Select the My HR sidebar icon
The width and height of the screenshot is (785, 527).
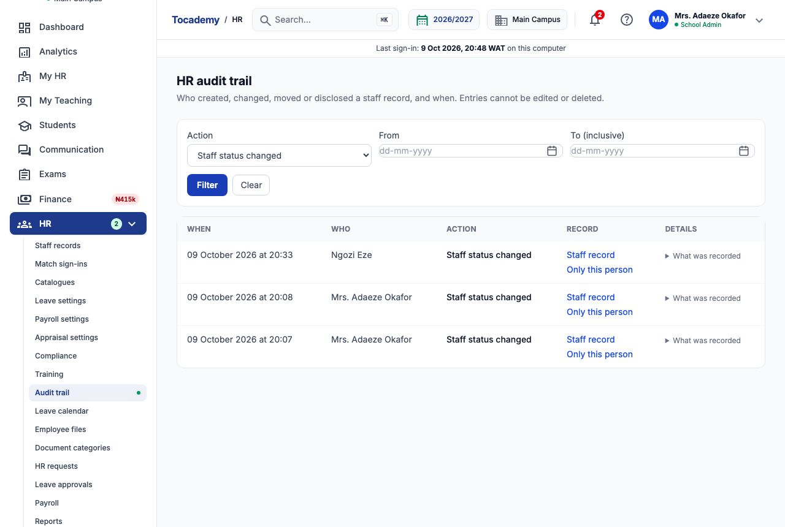pyautogui.click(x=25, y=76)
